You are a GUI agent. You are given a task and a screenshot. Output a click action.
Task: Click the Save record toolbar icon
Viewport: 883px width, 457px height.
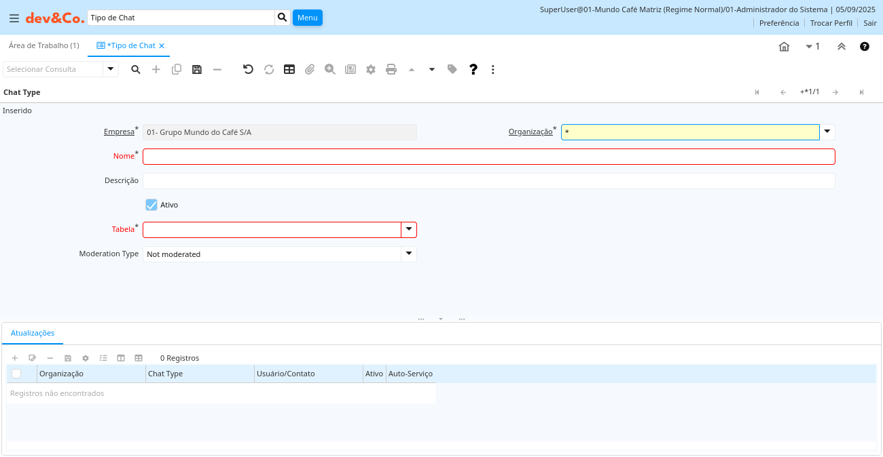point(197,69)
